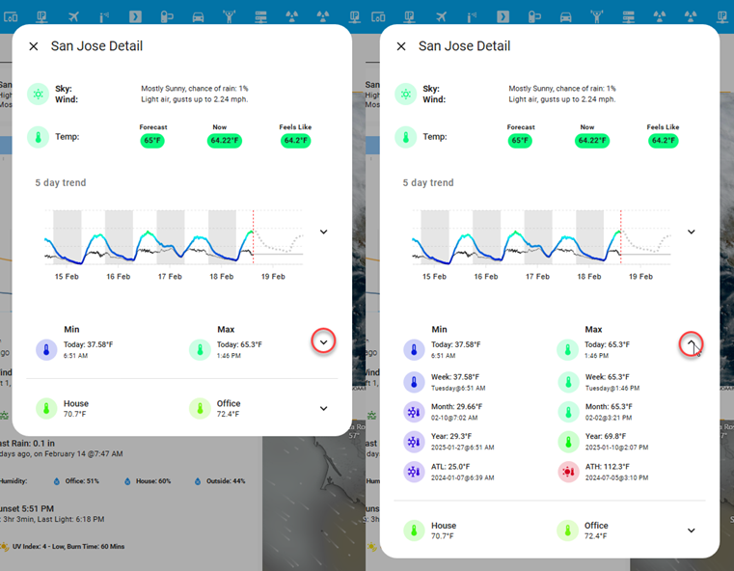Select the car icon in toolbar behind expanded dialog
The width and height of the screenshot is (734, 571).
click(565, 17)
